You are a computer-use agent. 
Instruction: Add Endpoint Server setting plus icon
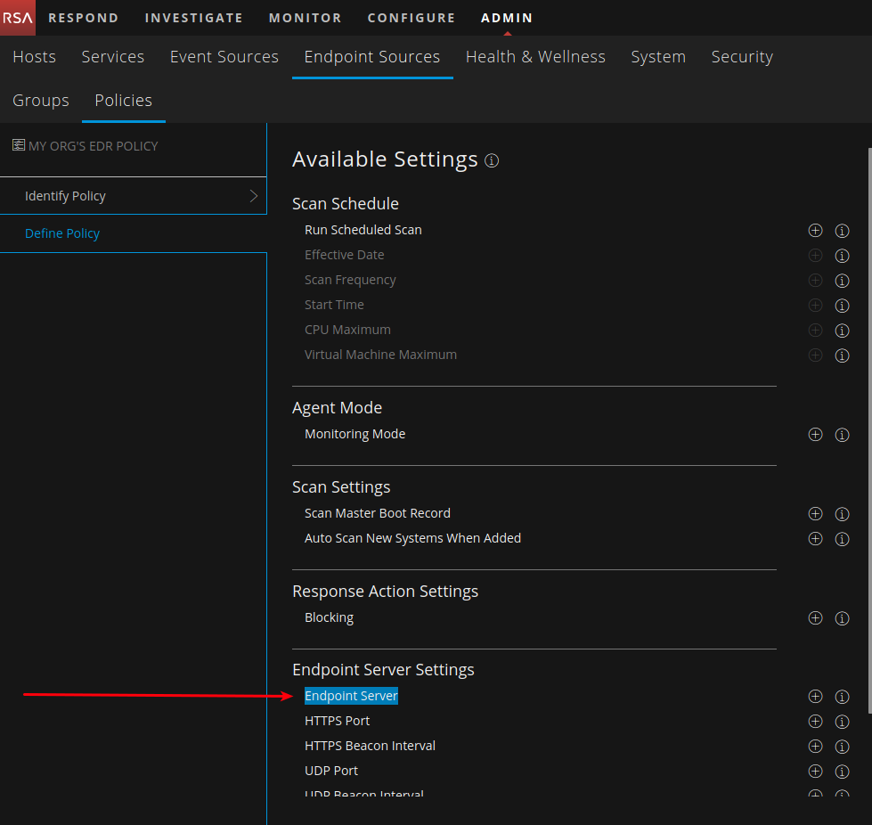pyautogui.click(x=815, y=697)
